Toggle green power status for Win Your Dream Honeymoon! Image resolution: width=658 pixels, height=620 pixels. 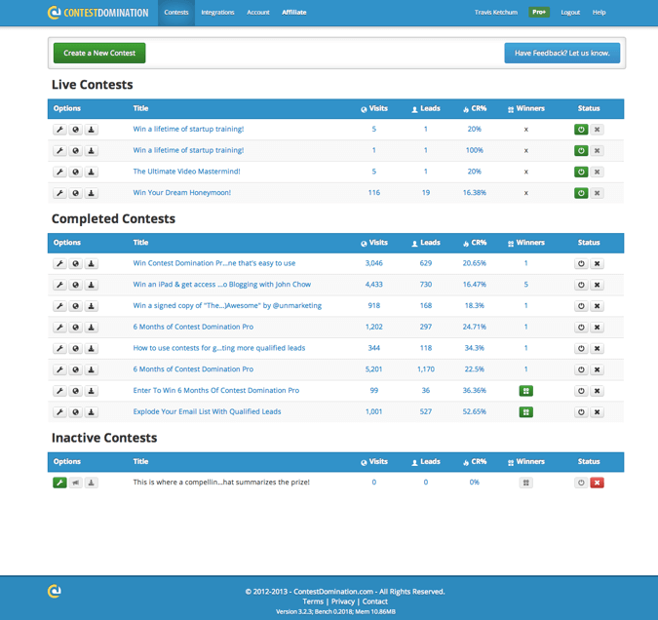click(581, 193)
